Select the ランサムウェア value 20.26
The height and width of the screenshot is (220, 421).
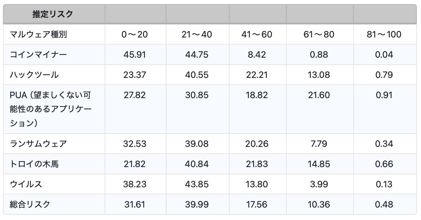257,144
